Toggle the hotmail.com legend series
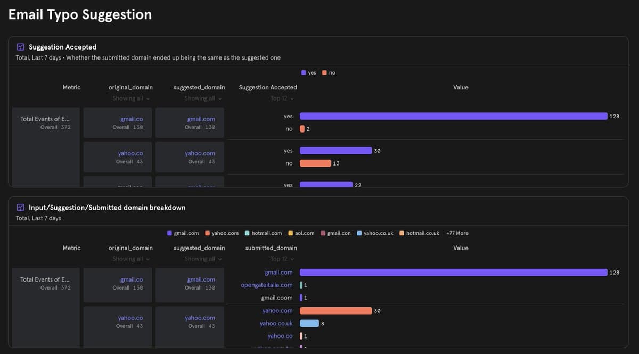The height and width of the screenshot is (354, 639). click(x=264, y=233)
